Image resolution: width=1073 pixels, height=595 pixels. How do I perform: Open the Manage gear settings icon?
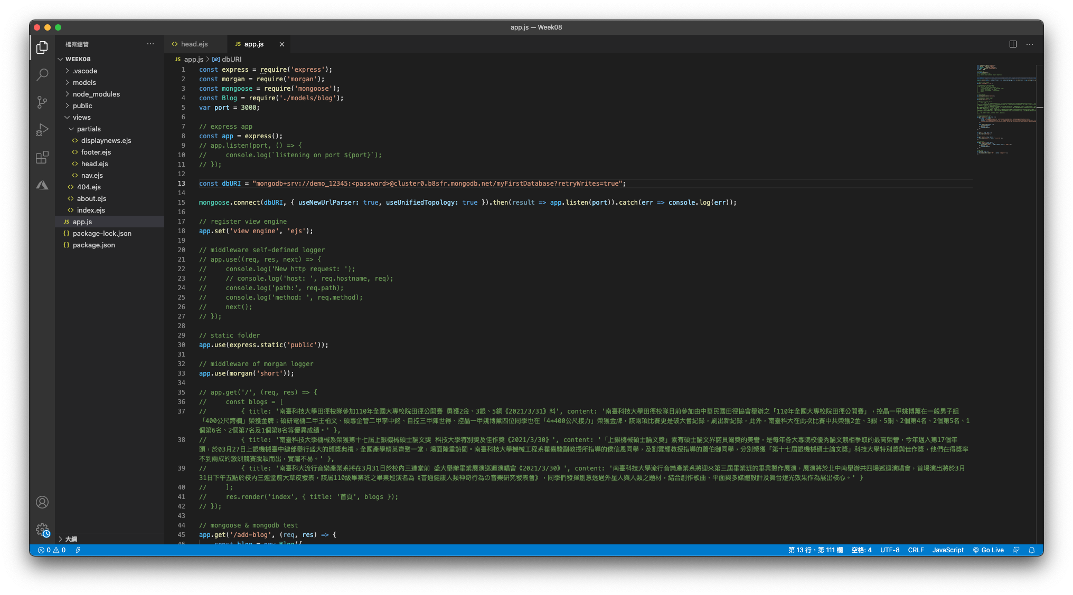tap(42, 530)
